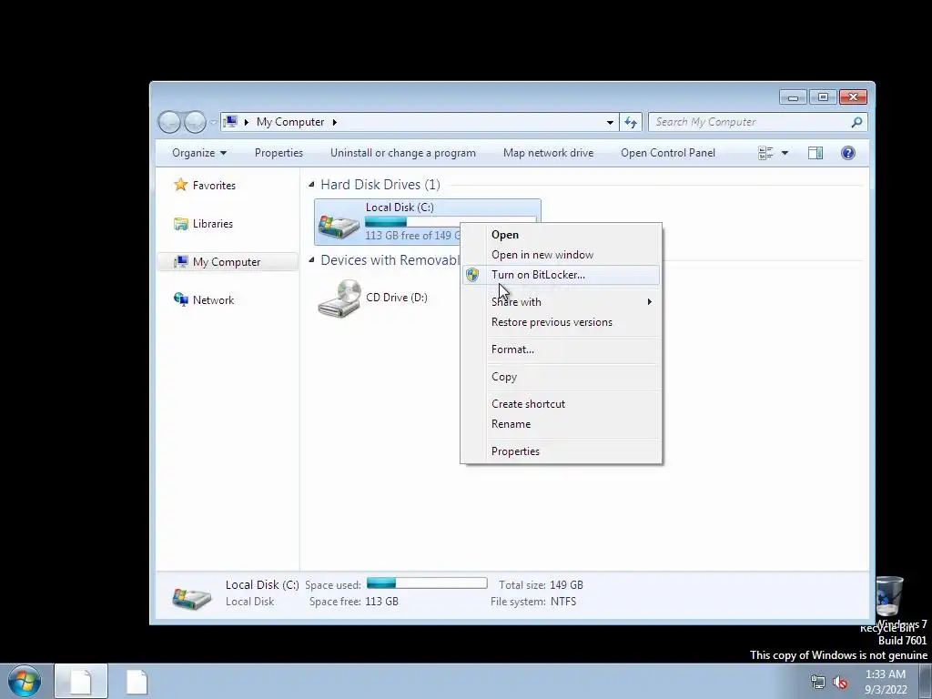Click the Libraries folder icon
The image size is (932, 699).
point(181,224)
